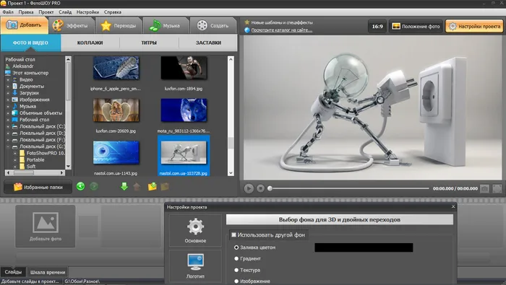Viewport: 506px width, 285px height.
Task: Click the green back navigation arrow icon
Action: (80, 186)
